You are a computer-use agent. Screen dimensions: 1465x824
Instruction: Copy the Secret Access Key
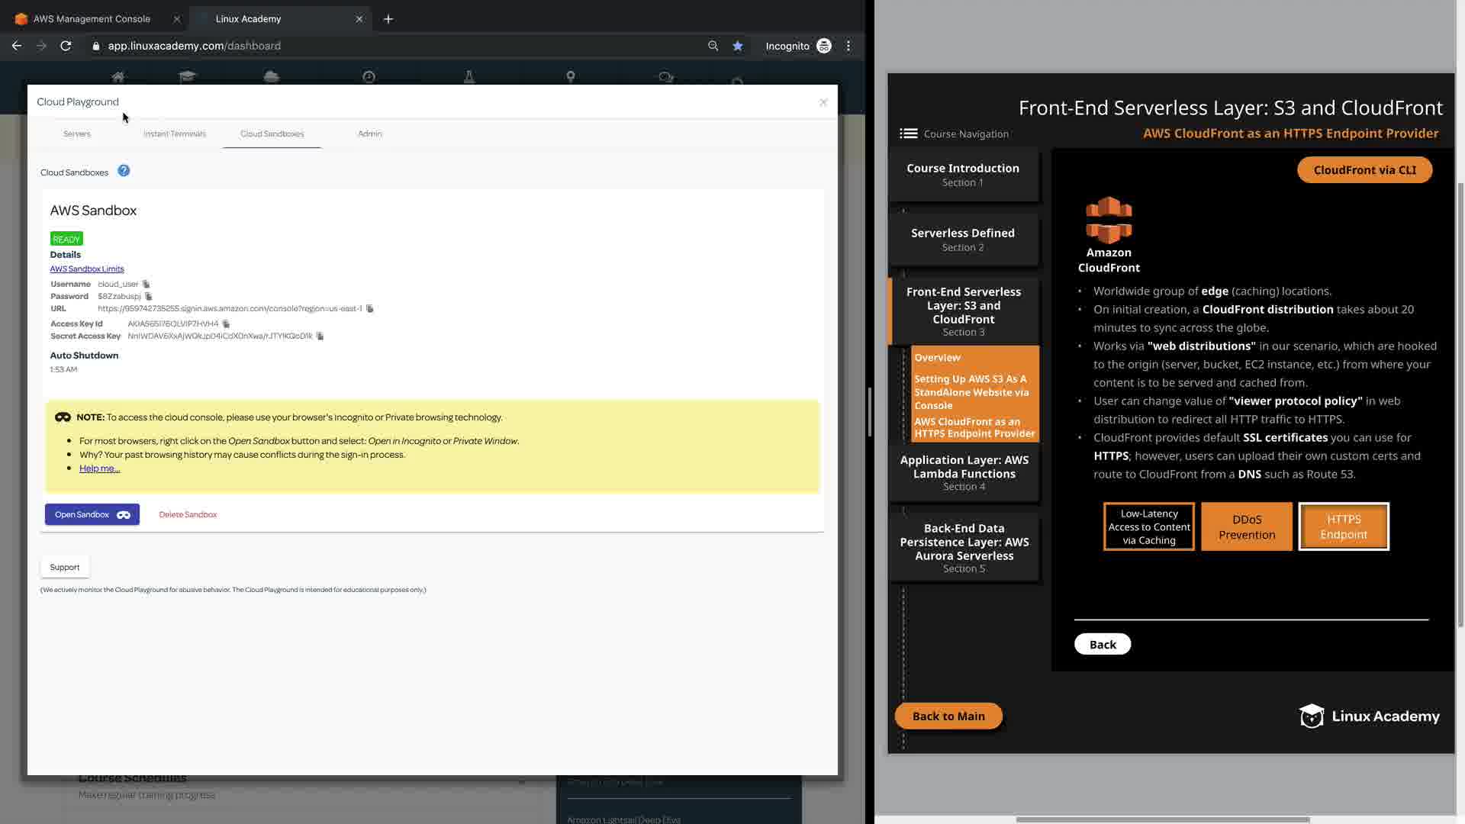point(320,336)
